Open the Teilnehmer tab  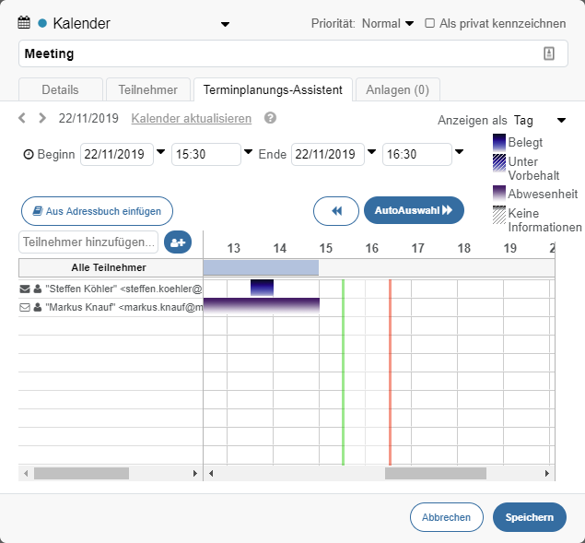click(x=148, y=89)
